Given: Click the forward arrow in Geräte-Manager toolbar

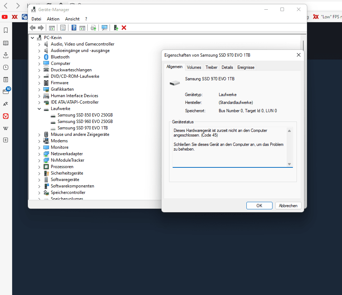Looking at the screenshot, I should click(x=41, y=28).
